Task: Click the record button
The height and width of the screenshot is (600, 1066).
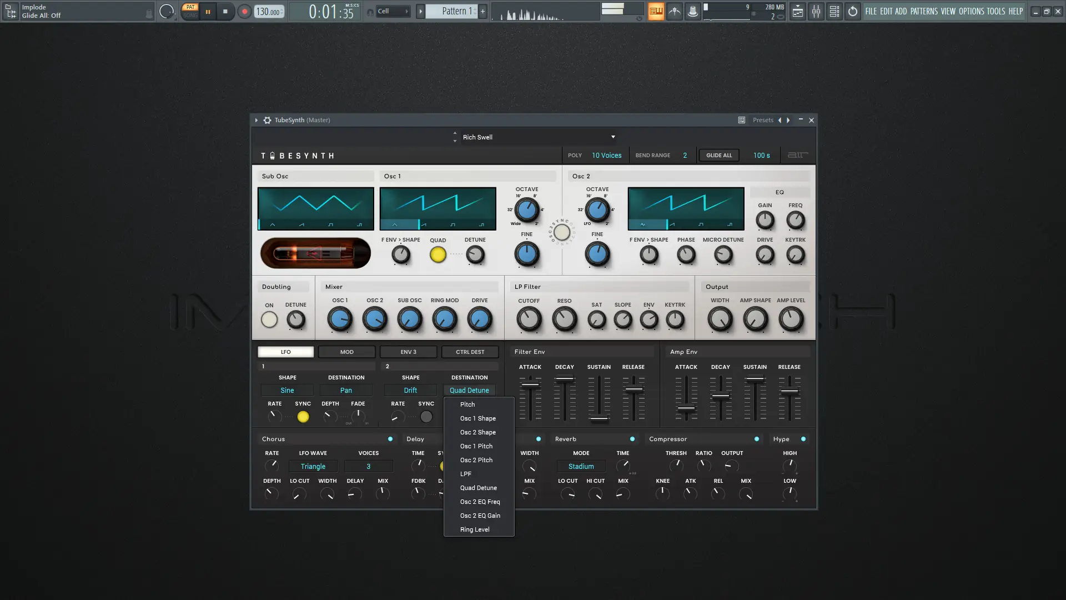Action: [x=244, y=11]
